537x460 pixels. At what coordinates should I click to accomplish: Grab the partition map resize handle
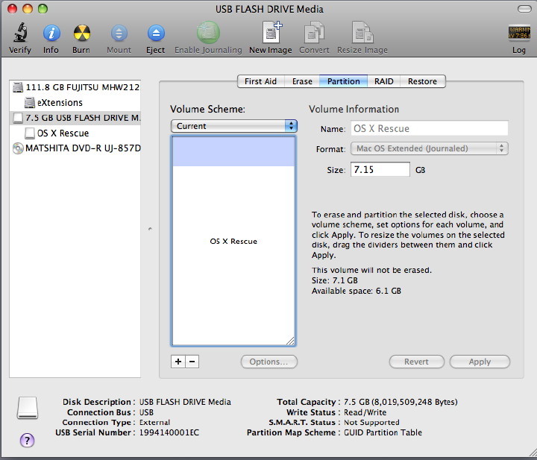[x=290, y=341]
